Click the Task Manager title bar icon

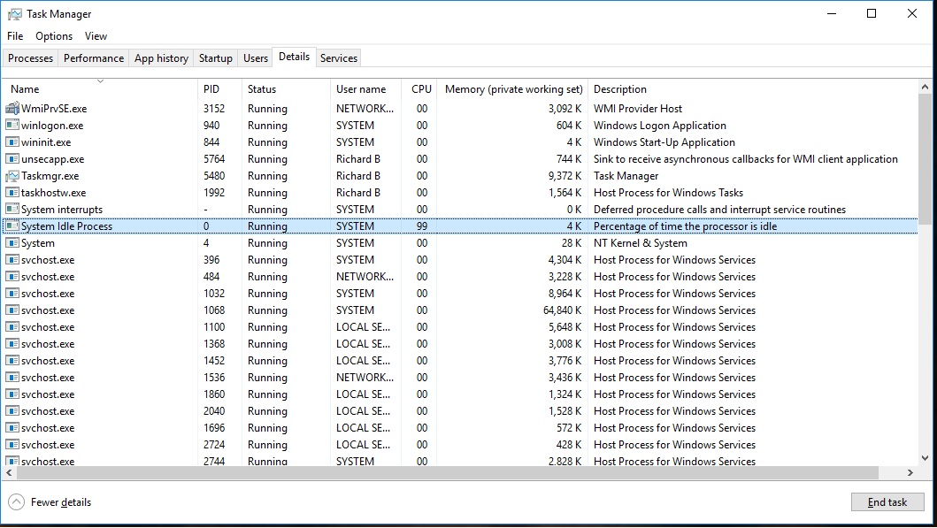click(13, 14)
